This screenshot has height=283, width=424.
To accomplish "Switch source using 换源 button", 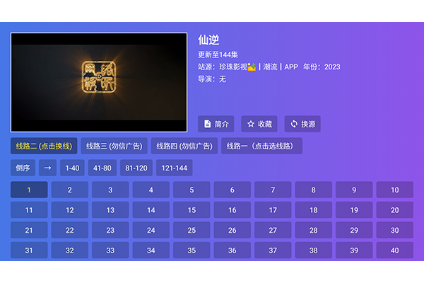I will pyautogui.click(x=302, y=124).
